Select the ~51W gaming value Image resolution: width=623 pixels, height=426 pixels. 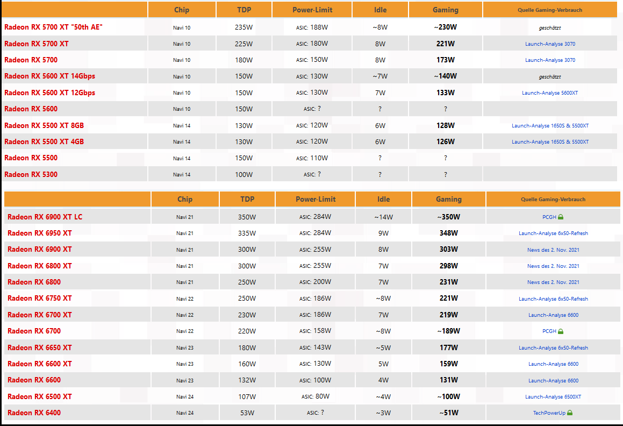click(449, 413)
